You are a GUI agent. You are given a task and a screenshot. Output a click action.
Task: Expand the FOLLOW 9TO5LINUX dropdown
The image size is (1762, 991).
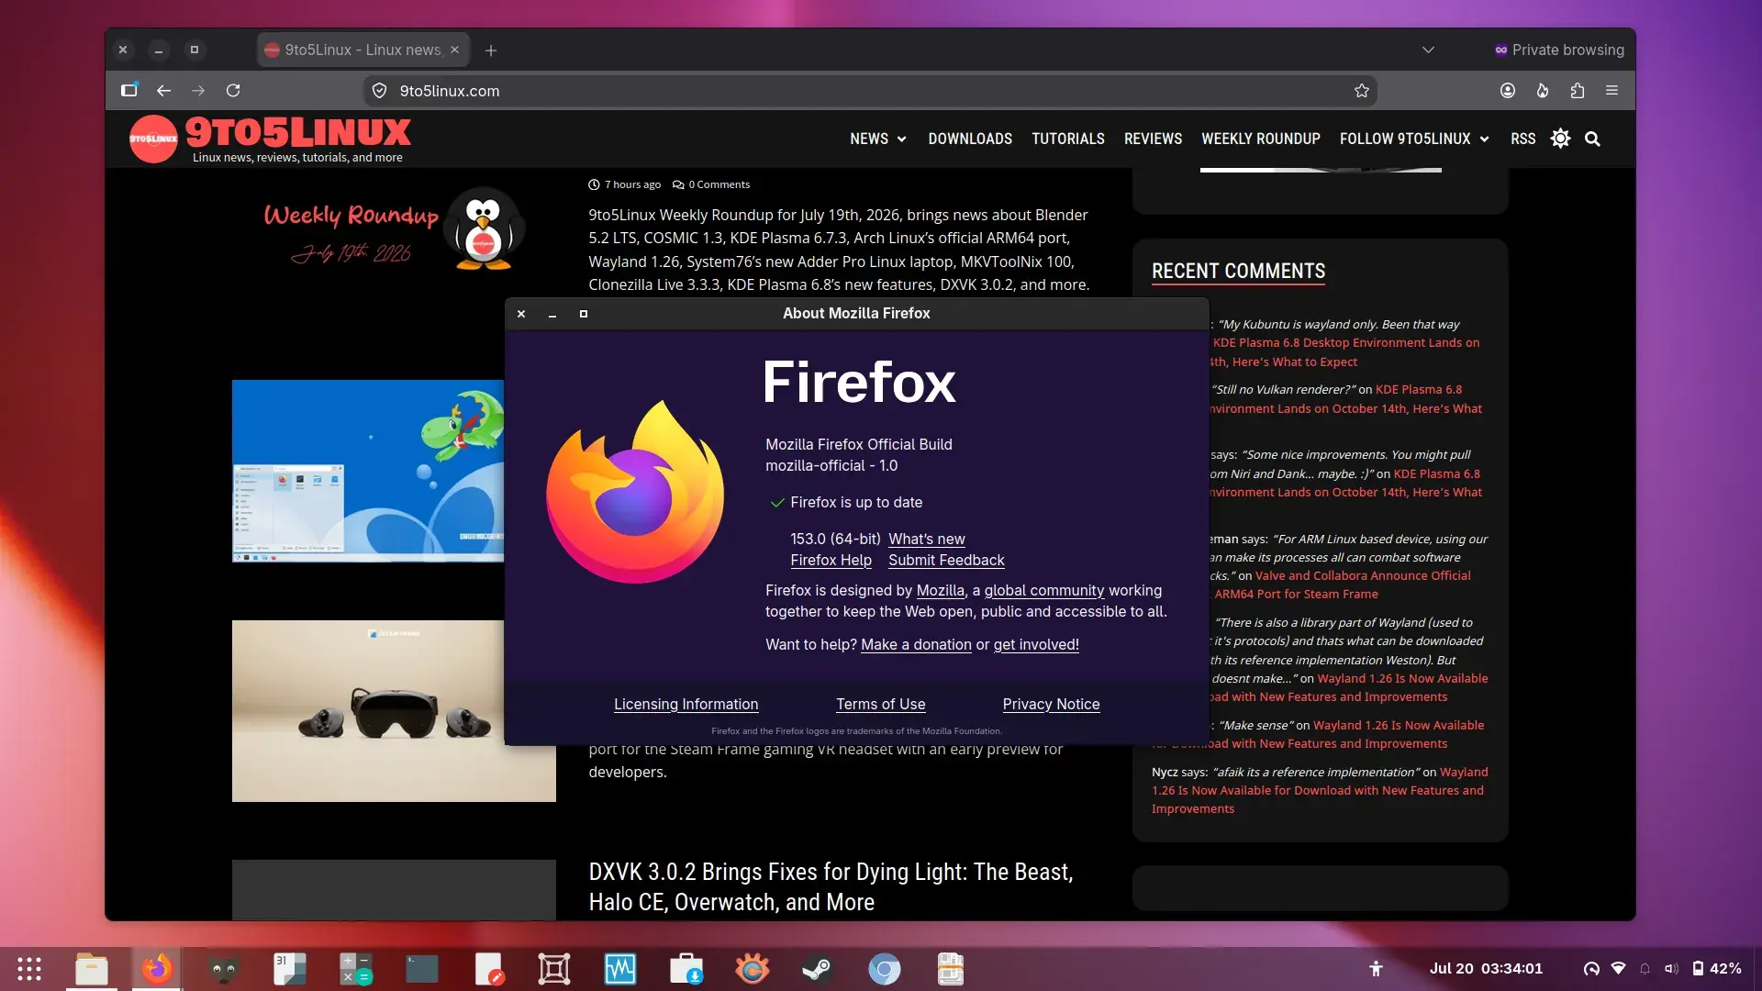(x=1414, y=139)
